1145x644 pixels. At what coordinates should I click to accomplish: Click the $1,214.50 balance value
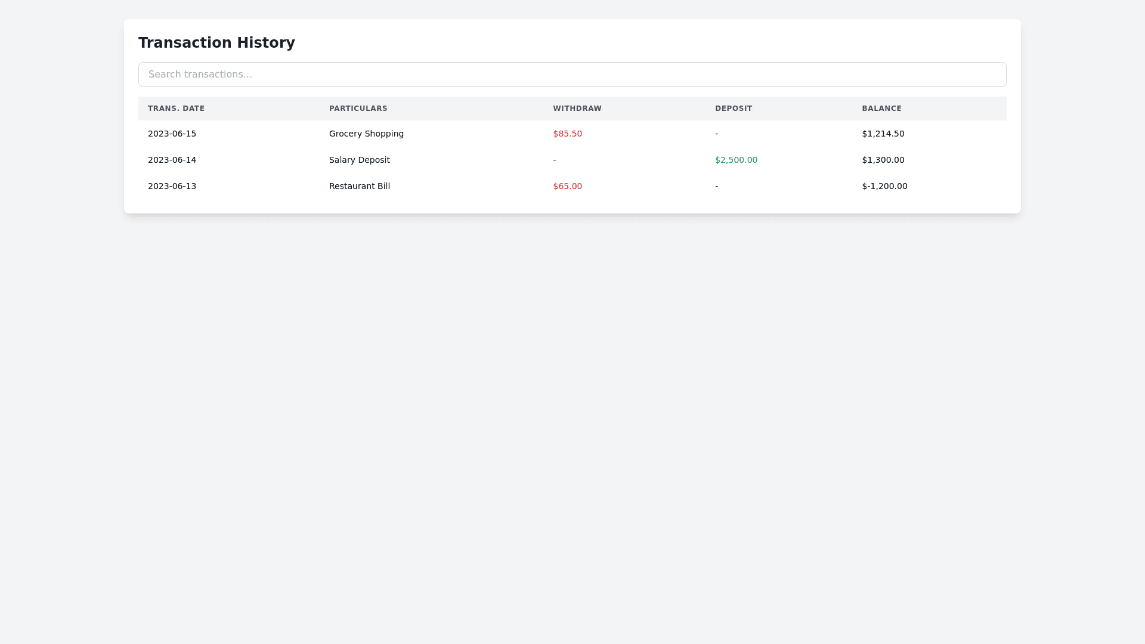coord(883,134)
